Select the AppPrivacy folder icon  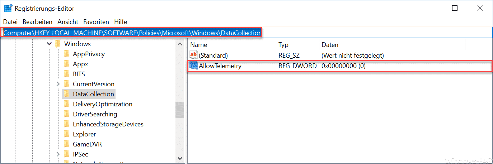(66, 54)
